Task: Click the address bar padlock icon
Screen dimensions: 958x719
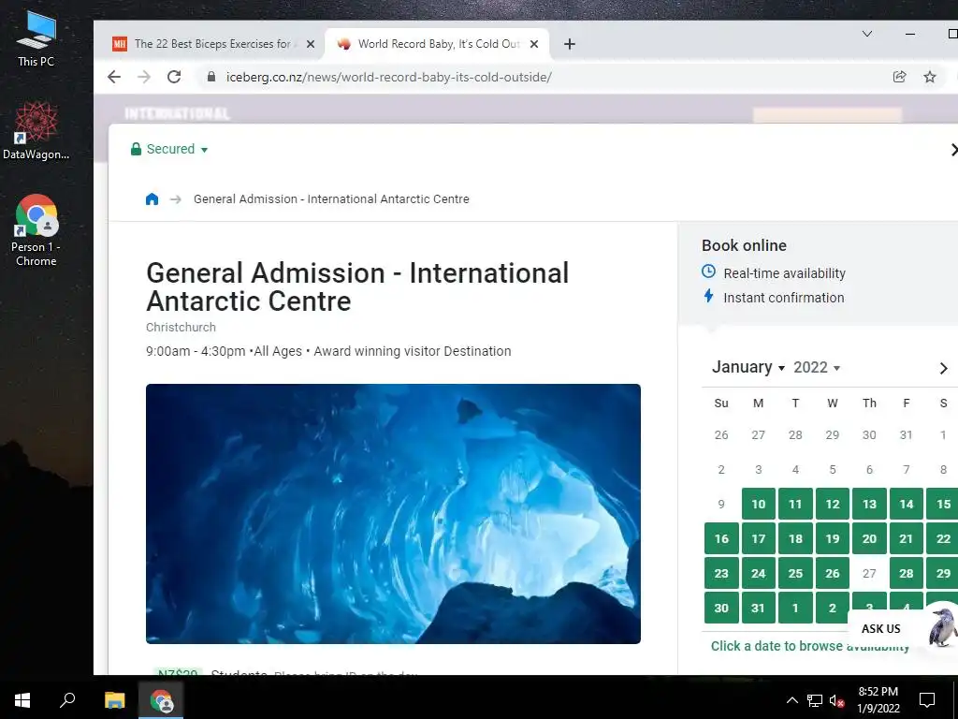Action: point(210,77)
